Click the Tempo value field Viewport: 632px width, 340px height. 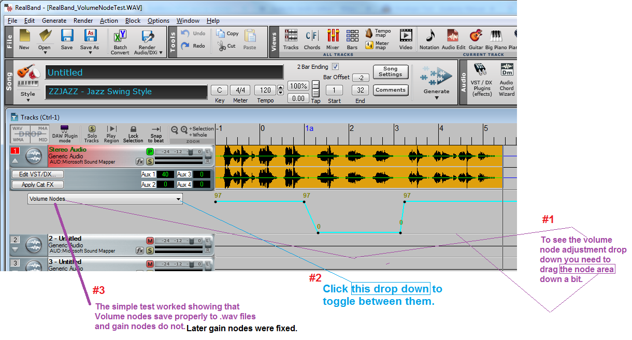tap(267, 90)
